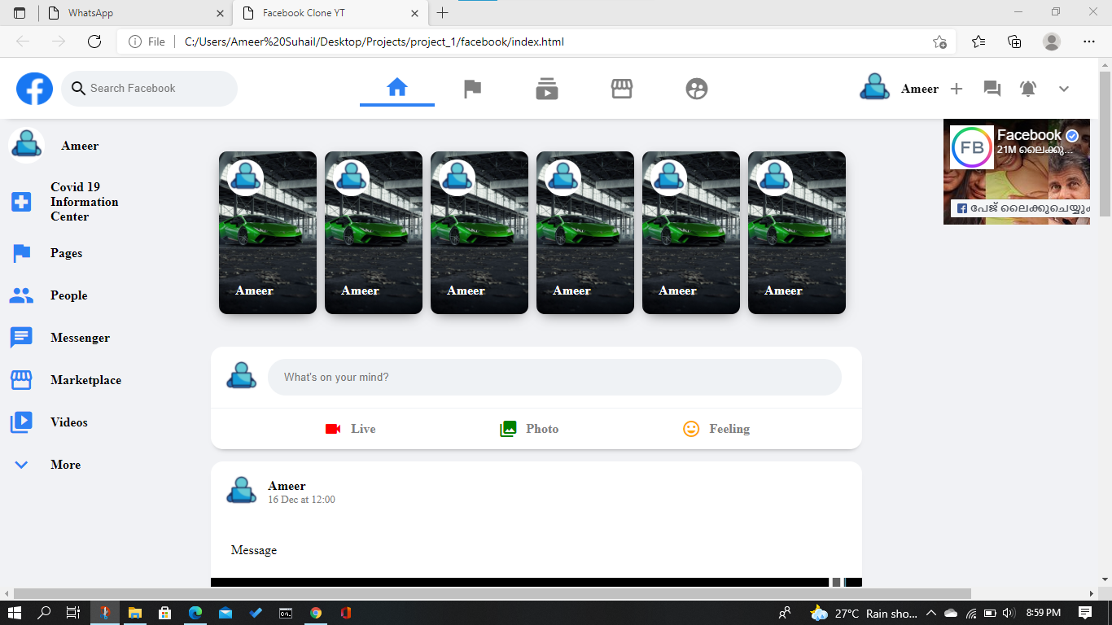Open the Home tab icon in navigation

click(397, 88)
